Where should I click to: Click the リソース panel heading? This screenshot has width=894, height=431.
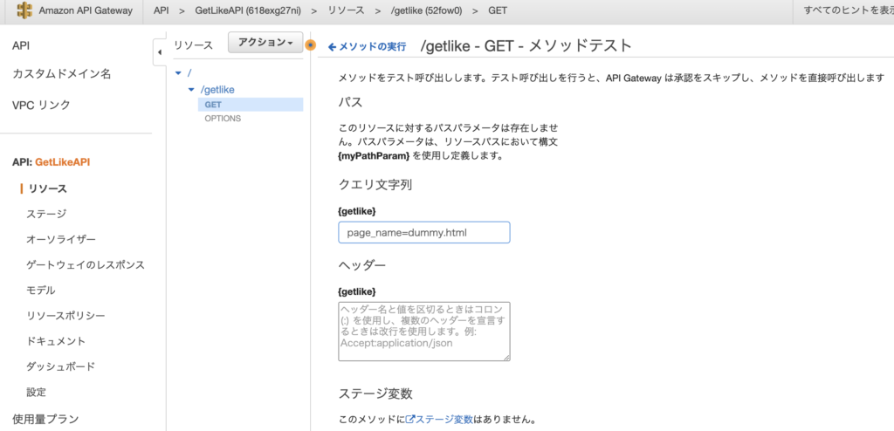click(x=193, y=45)
